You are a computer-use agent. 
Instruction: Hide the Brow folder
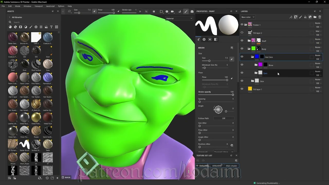click(242, 65)
